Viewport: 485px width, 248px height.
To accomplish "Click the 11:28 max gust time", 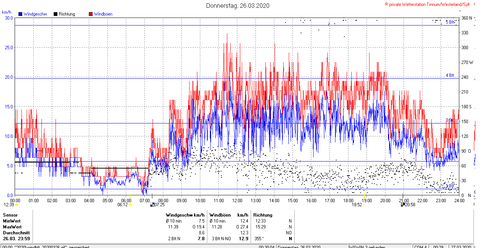I will coord(217,227).
